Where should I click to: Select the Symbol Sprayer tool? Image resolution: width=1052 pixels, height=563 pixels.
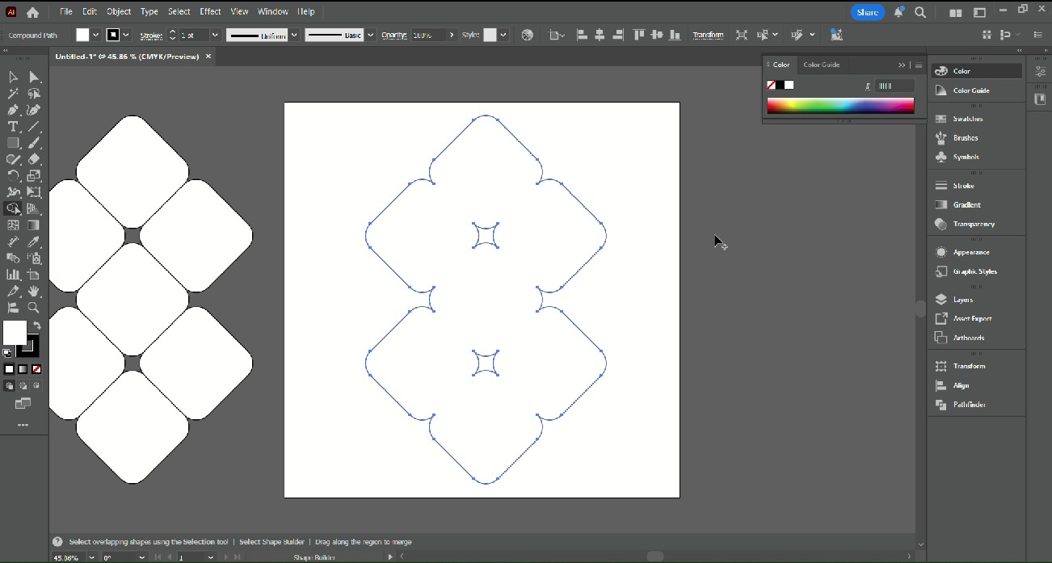tap(34, 258)
